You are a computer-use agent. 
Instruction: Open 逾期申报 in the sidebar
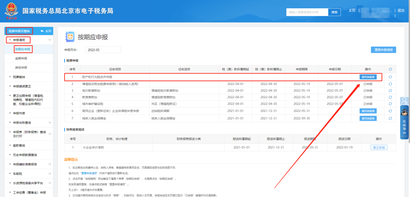[21, 58]
